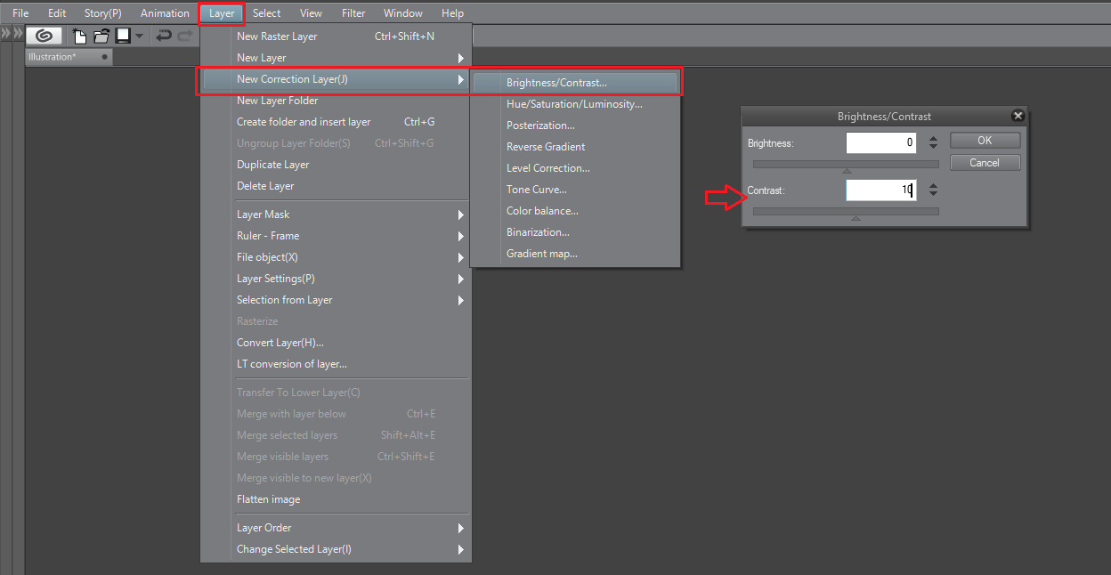Expand Change Selected Layer(I) submenu
This screenshot has height=575, width=1111.
(x=336, y=549)
